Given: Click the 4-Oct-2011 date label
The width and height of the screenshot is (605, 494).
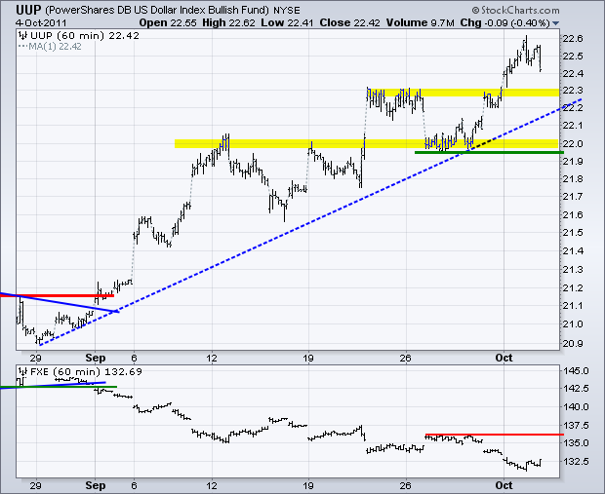Looking at the screenshot, I should click(x=41, y=23).
